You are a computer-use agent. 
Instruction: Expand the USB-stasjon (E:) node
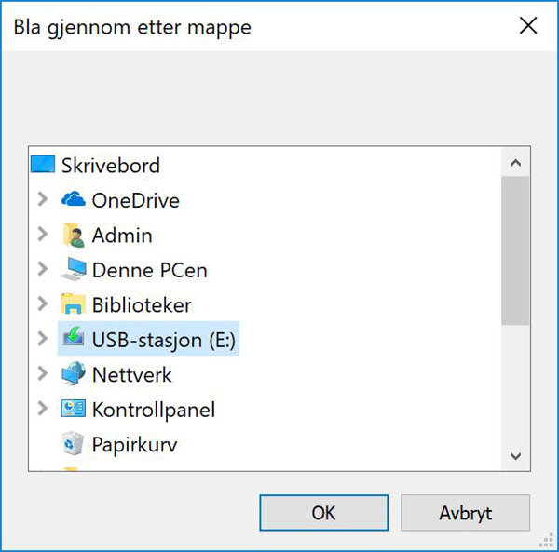click(x=42, y=340)
